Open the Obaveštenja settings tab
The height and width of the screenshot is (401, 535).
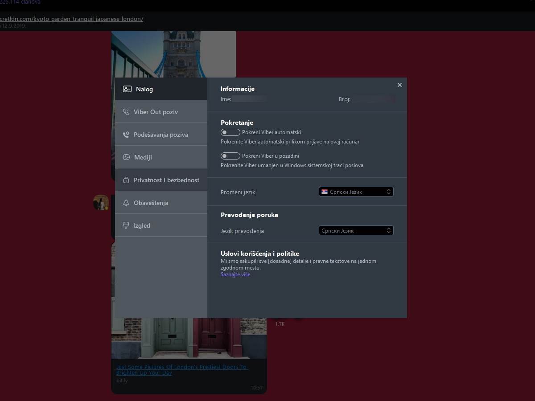click(x=151, y=202)
